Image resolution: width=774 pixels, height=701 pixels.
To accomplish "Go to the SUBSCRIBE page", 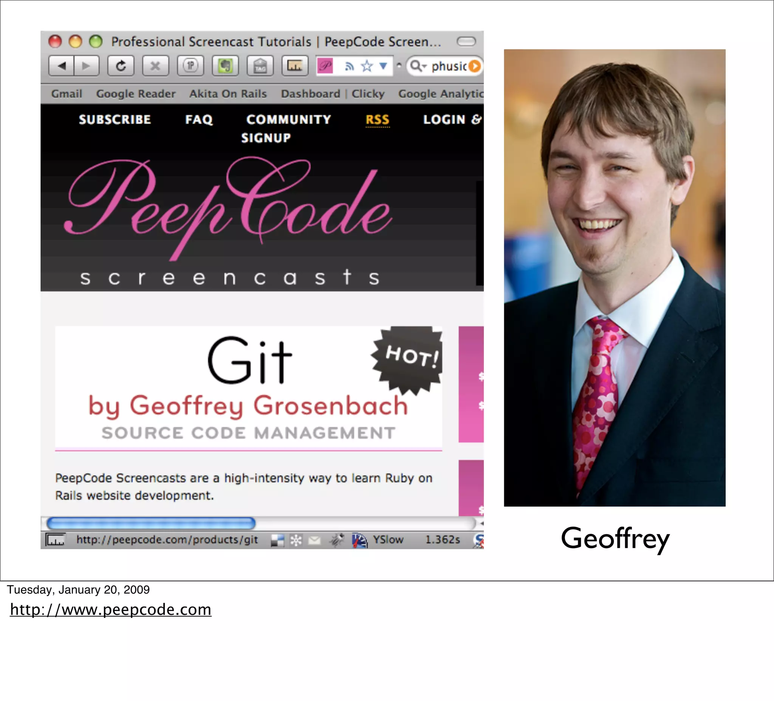I will (115, 120).
